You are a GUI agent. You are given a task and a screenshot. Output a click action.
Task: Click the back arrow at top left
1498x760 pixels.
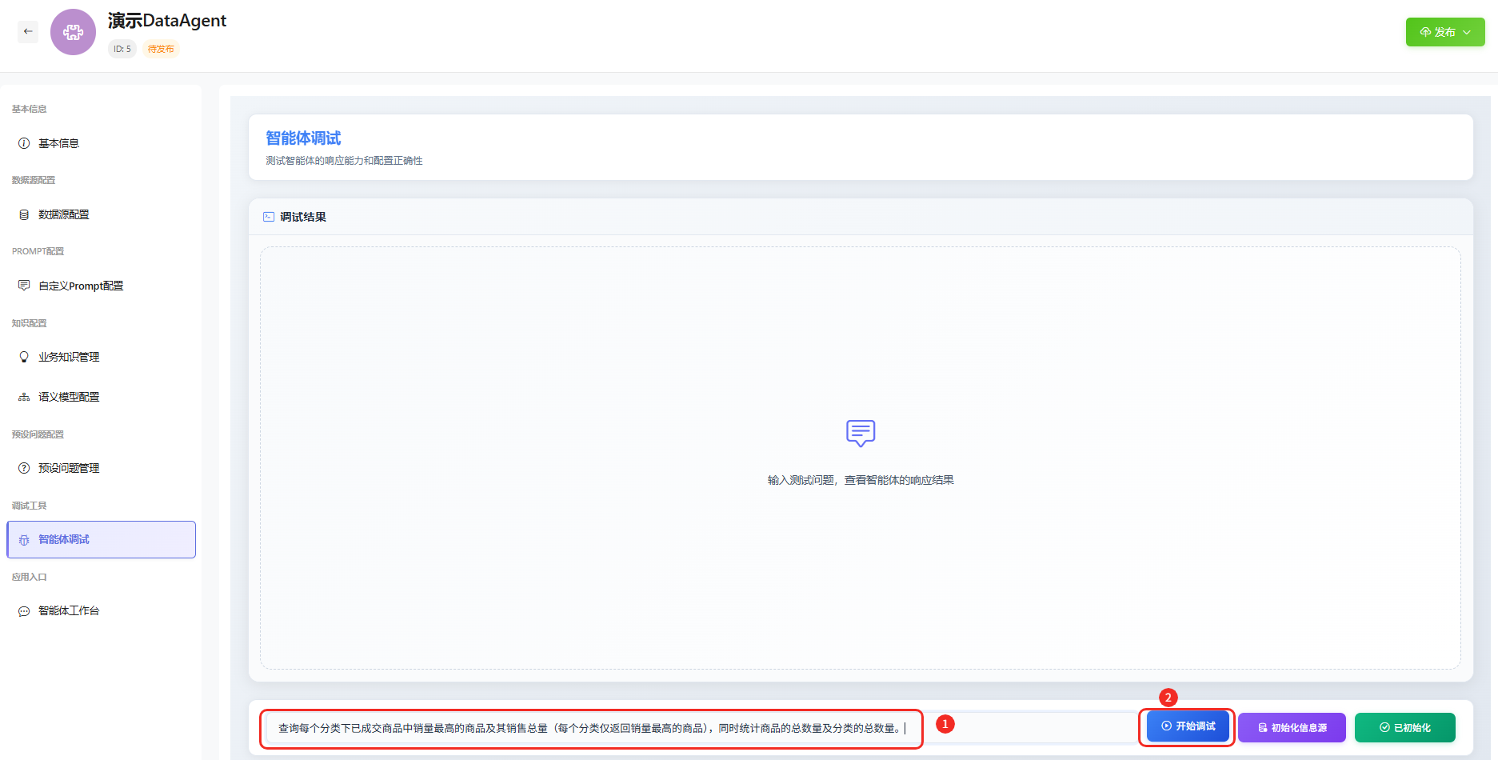pos(28,31)
